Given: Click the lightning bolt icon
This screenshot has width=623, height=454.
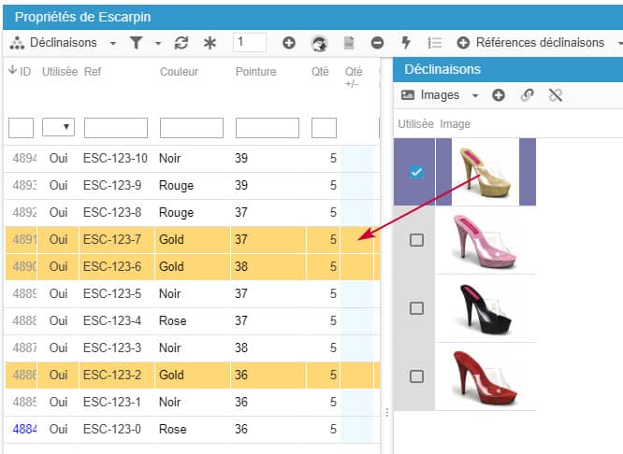Looking at the screenshot, I should 405,43.
